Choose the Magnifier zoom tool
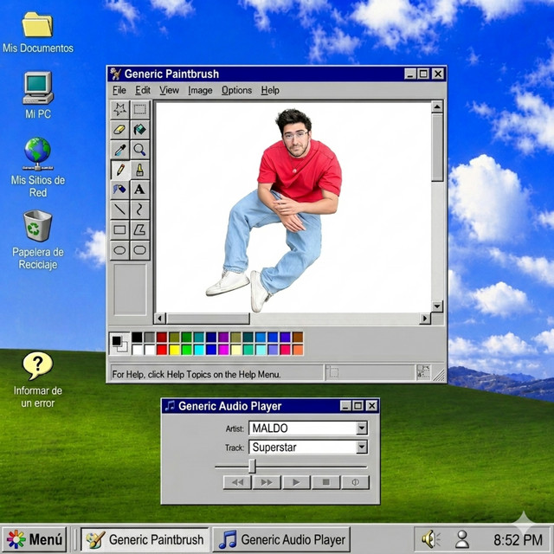The height and width of the screenshot is (554, 554). (140, 150)
